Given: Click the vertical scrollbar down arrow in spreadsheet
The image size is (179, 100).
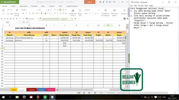Looking at the screenshot, I should point(127,87).
